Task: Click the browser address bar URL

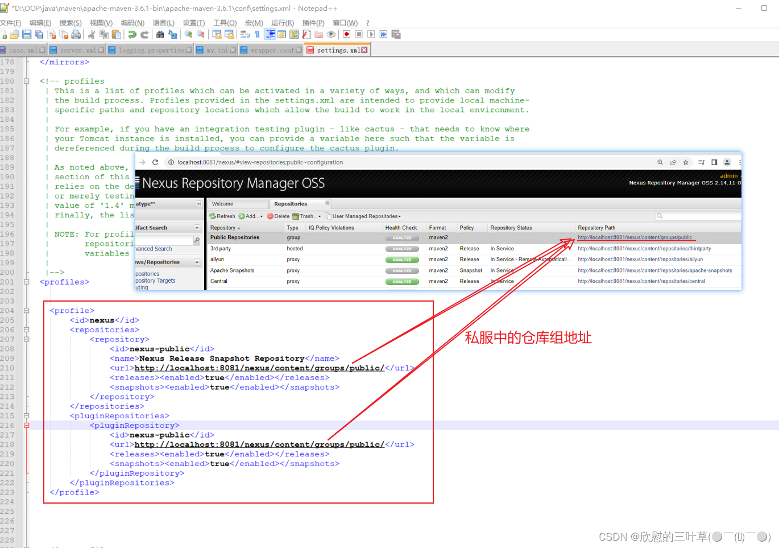Action: click(x=260, y=162)
